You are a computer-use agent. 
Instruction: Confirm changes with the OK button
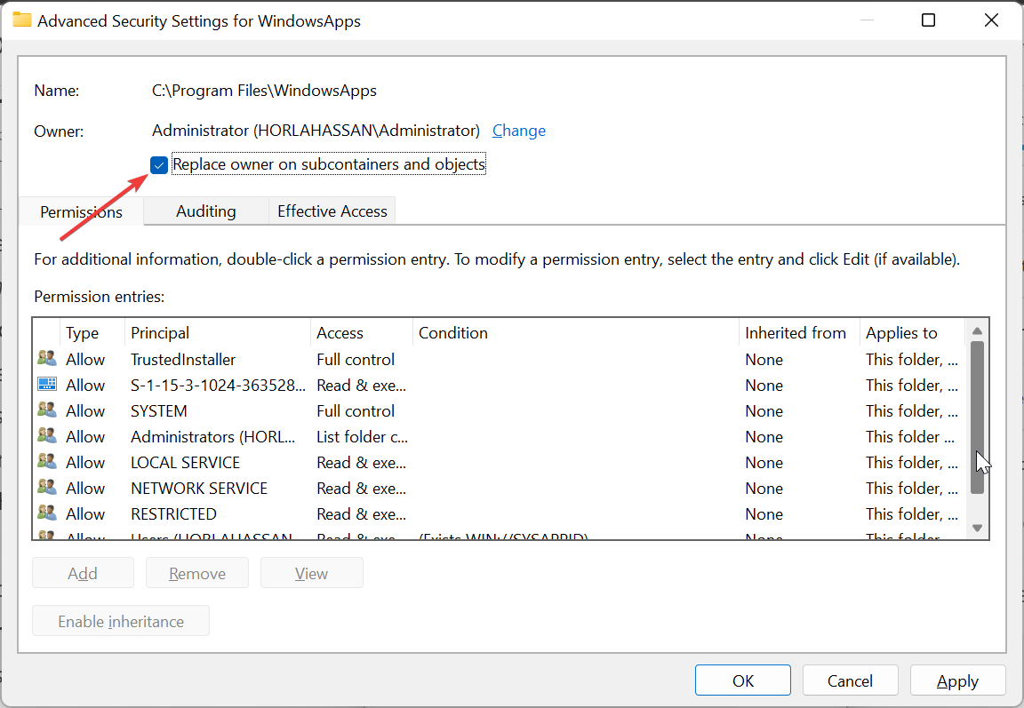[742, 680]
